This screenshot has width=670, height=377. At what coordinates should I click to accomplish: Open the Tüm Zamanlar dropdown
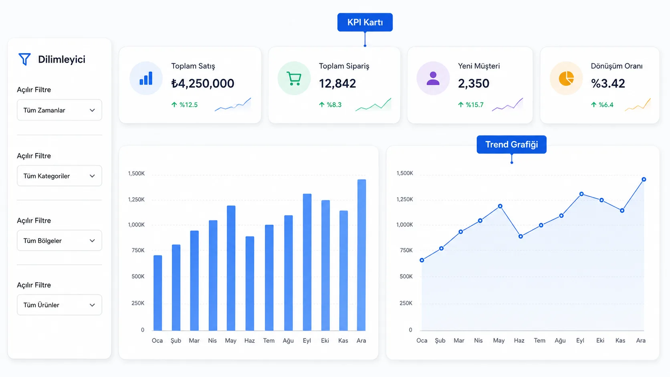point(59,110)
